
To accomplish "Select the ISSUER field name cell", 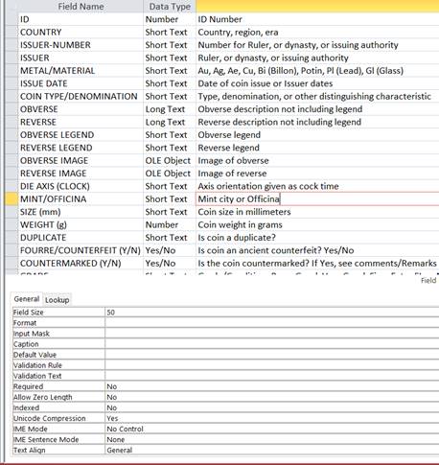I will coord(81,58).
